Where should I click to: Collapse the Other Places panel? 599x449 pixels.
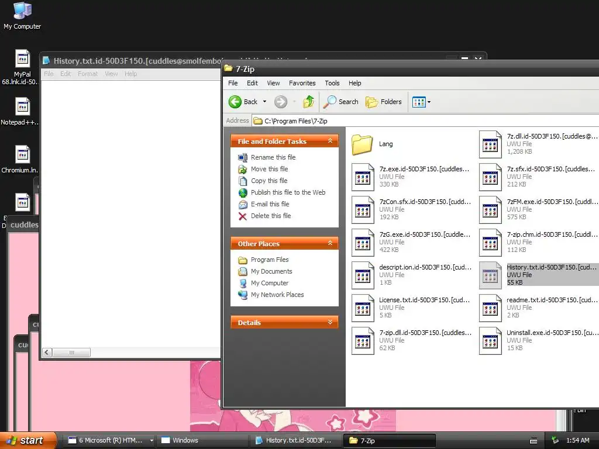pyautogui.click(x=330, y=243)
